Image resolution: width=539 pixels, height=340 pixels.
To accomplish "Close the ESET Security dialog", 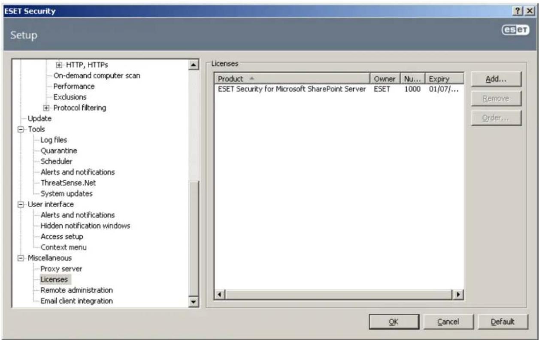I will (530, 11).
